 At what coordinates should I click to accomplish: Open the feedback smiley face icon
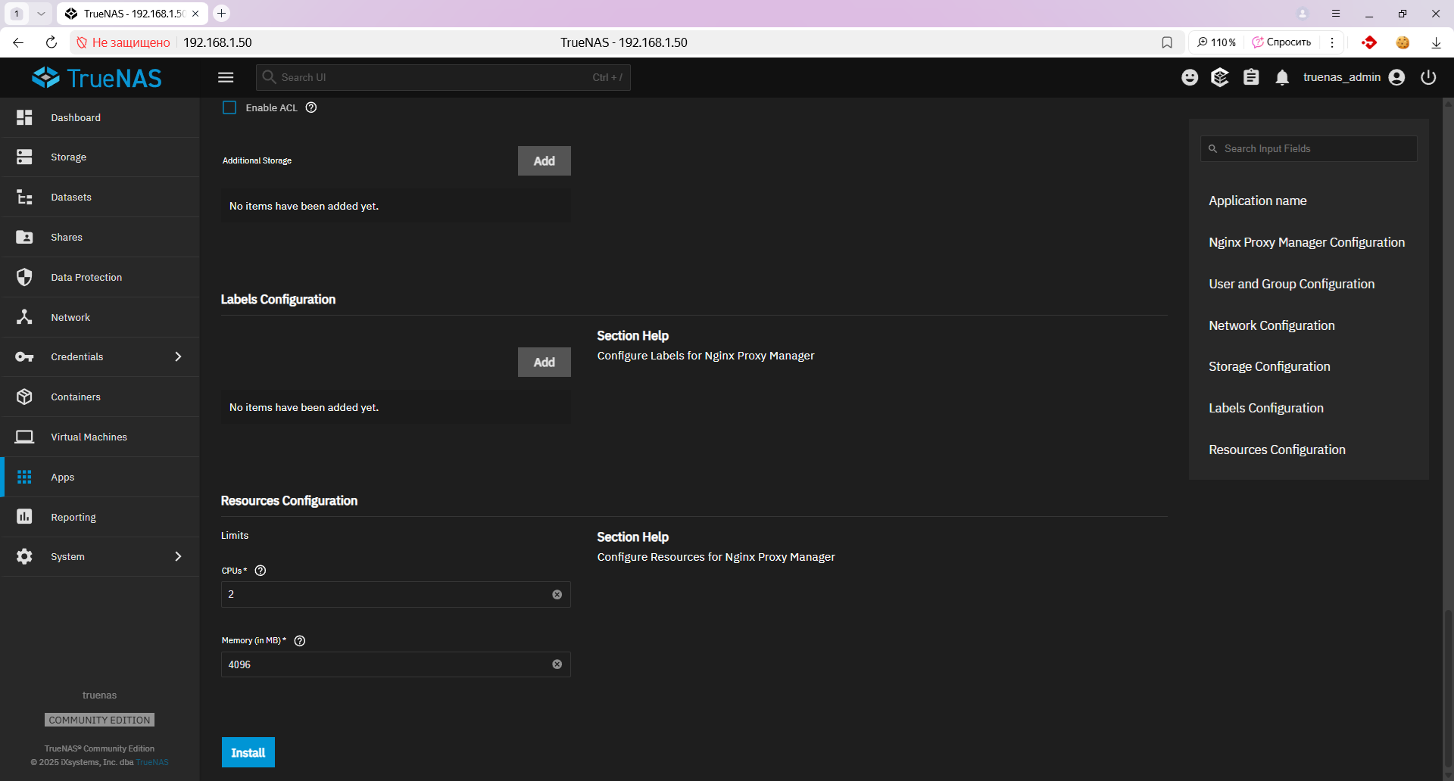(x=1190, y=77)
